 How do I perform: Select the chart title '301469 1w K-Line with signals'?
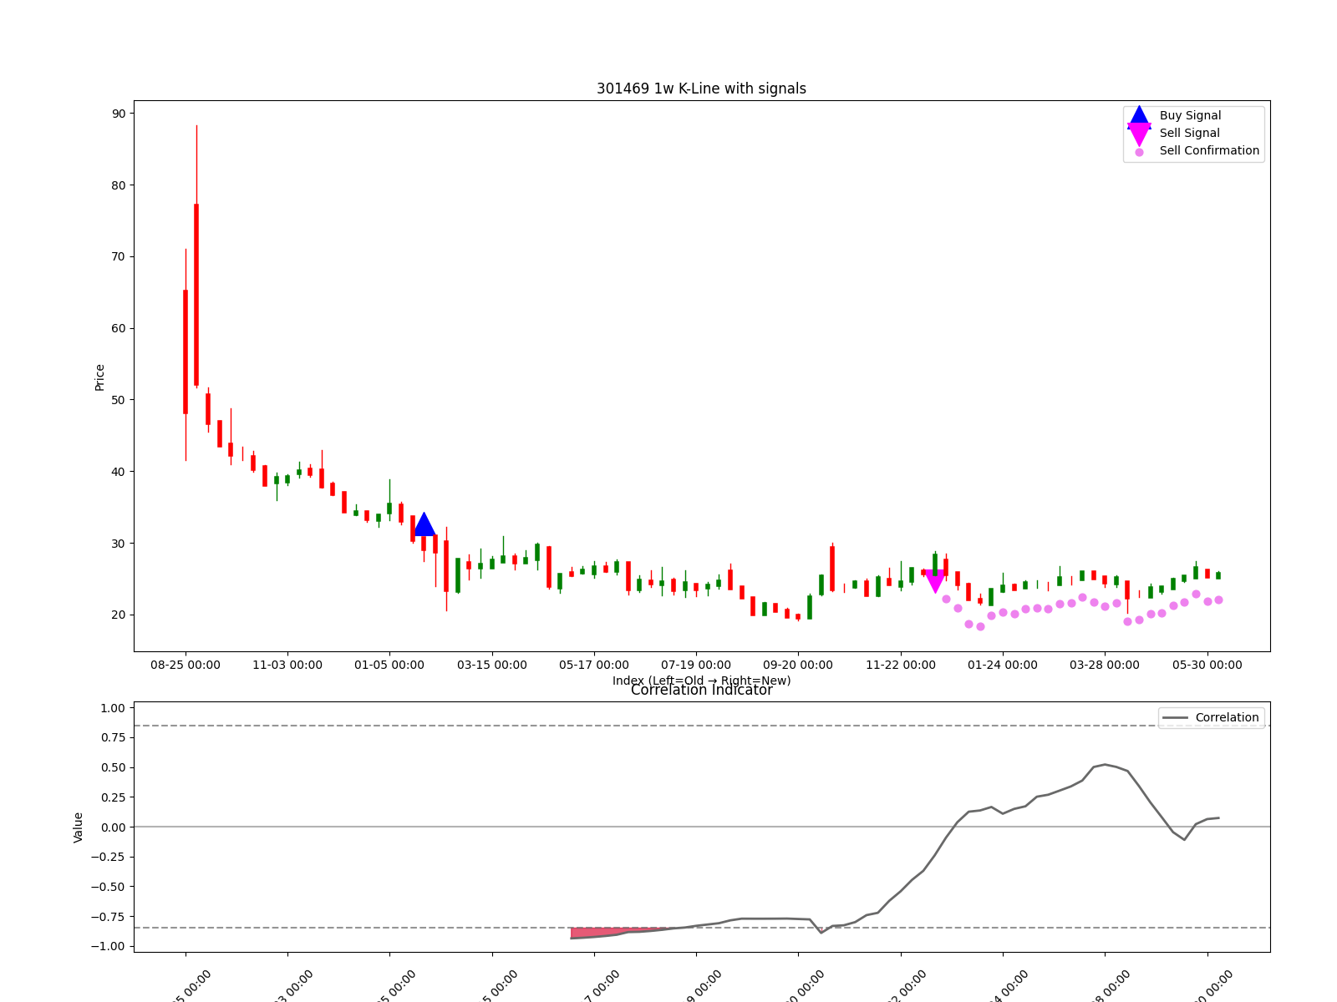pyautogui.click(x=701, y=89)
